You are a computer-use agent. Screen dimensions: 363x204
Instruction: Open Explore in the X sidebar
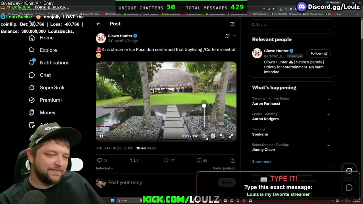click(43, 50)
